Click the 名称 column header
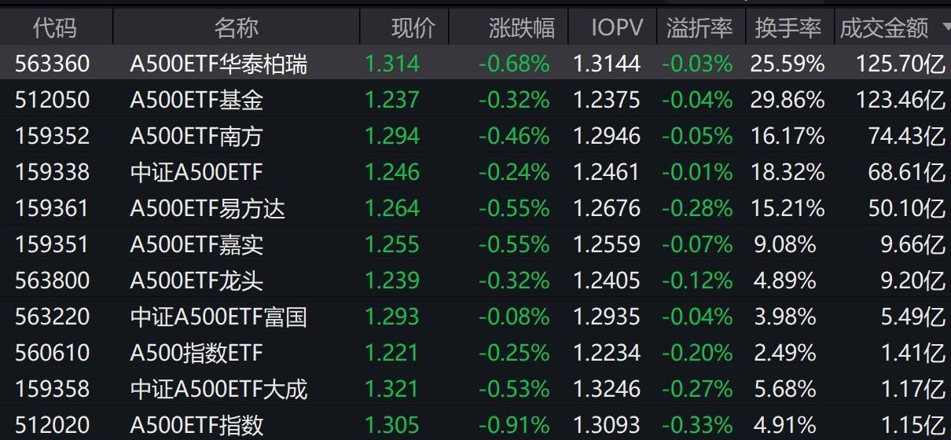 click(x=236, y=28)
